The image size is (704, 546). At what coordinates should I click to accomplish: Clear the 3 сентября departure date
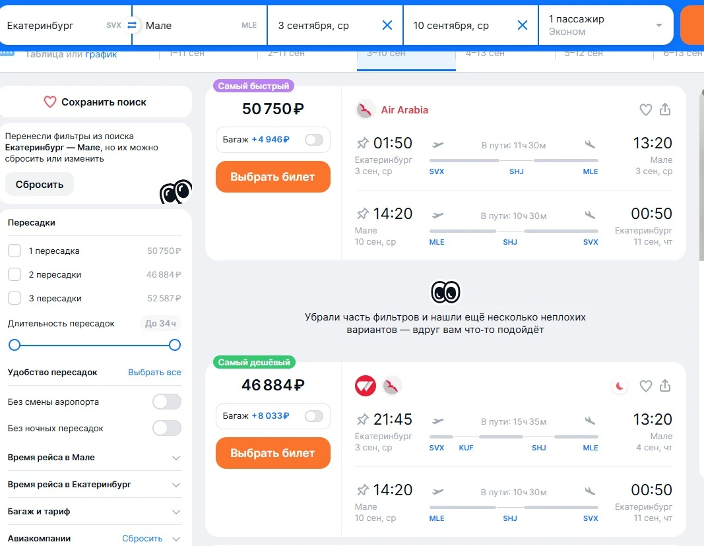click(x=387, y=26)
